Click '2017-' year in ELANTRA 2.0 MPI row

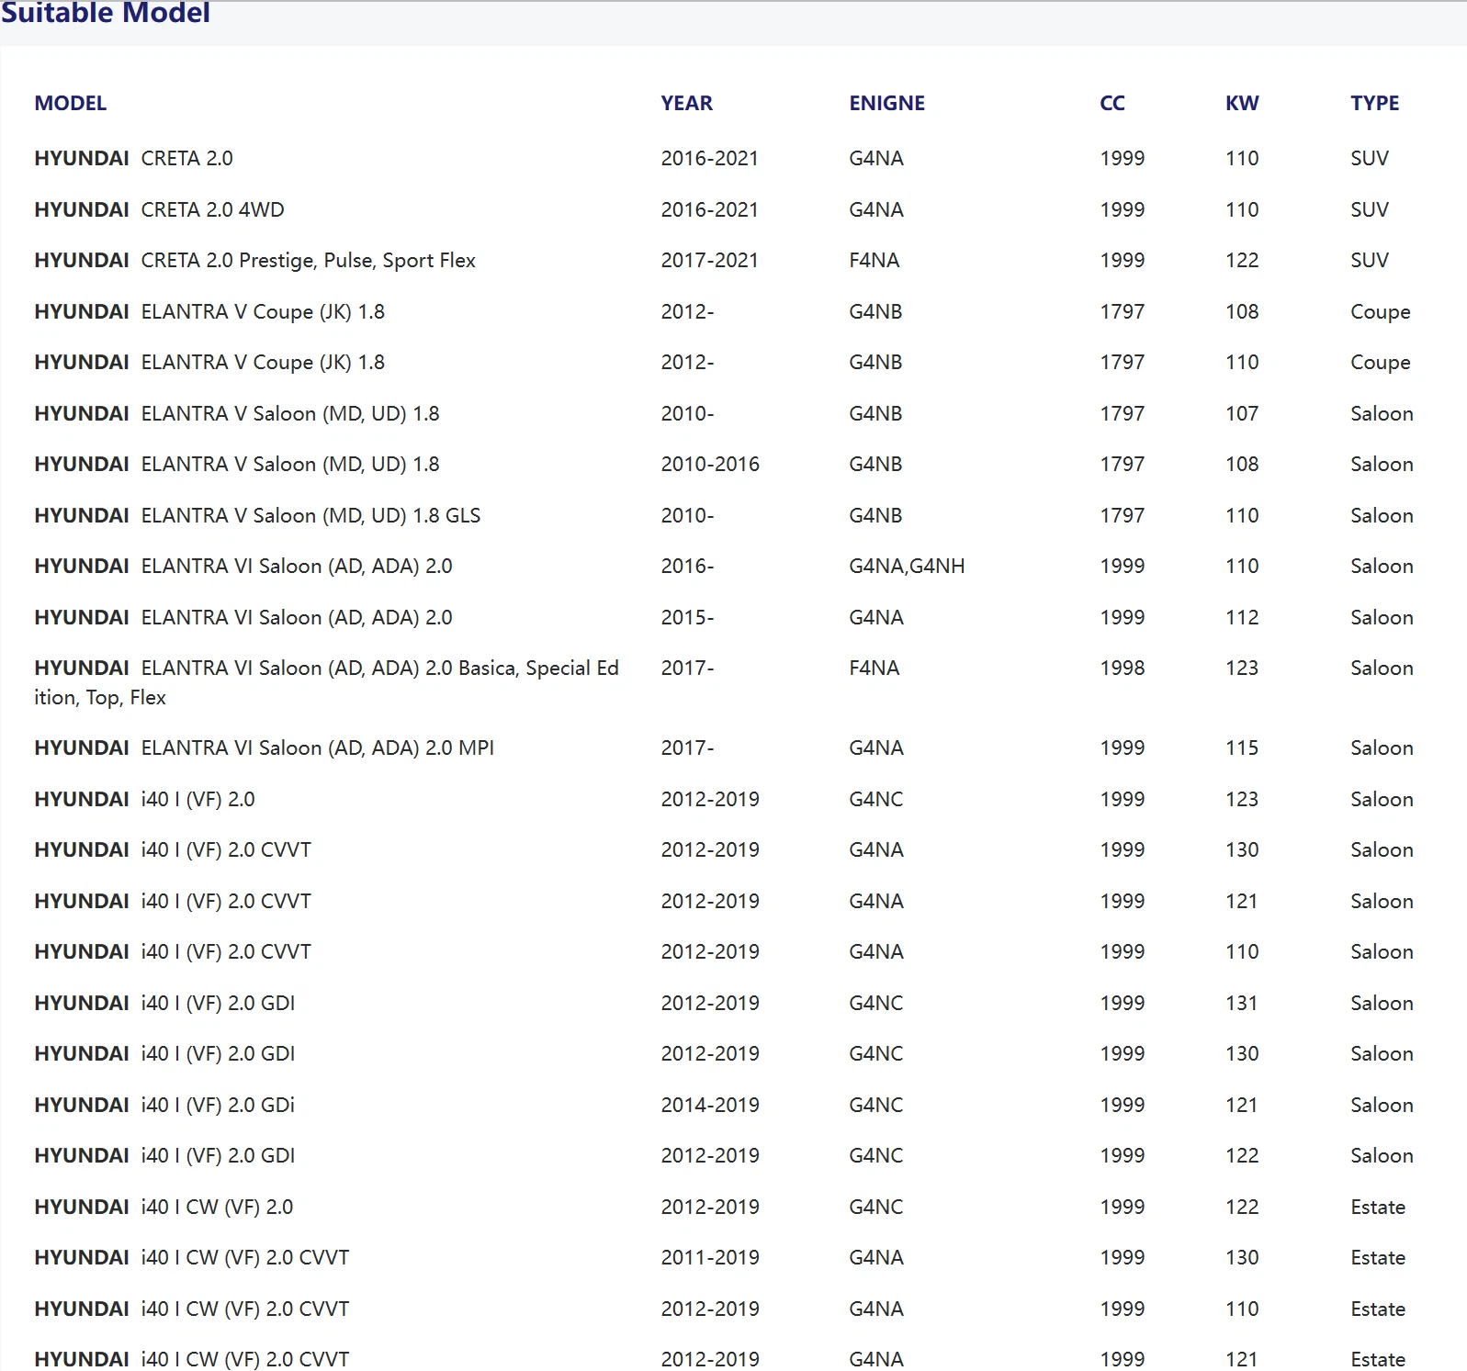(x=687, y=748)
